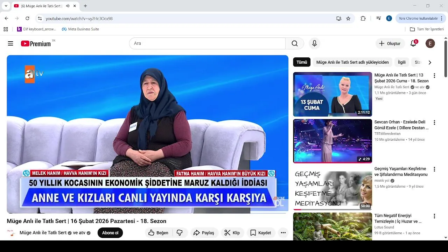Open video title 'Sevcan Orhan - Ezelede Deli Gönül'

click(x=401, y=125)
